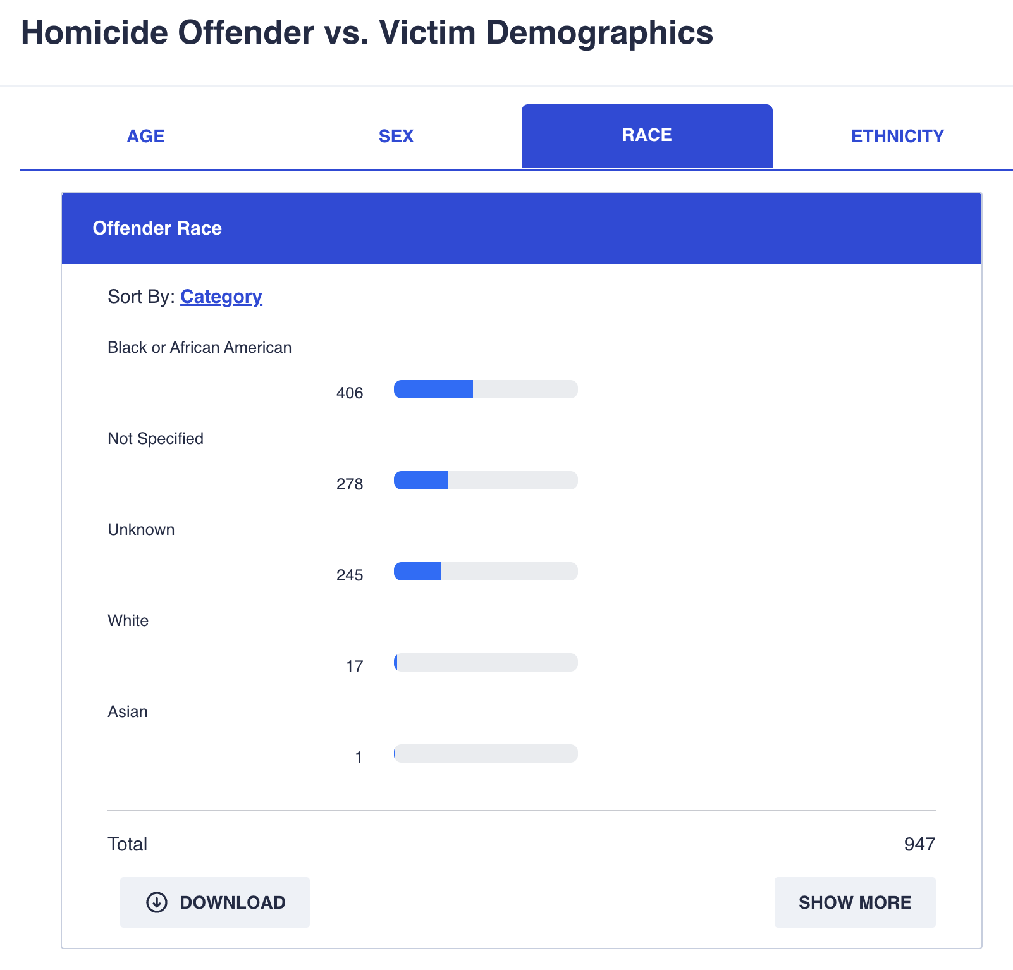
Task: Click the value 406 count
Action: pos(350,393)
